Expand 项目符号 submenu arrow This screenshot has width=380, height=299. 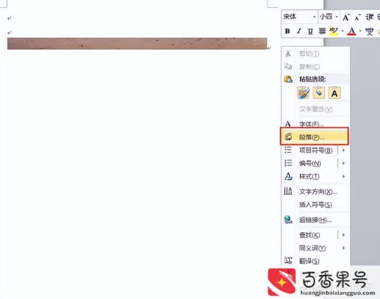(343, 150)
